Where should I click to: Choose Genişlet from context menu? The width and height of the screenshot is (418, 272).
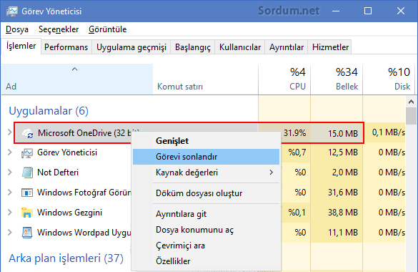click(206, 141)
